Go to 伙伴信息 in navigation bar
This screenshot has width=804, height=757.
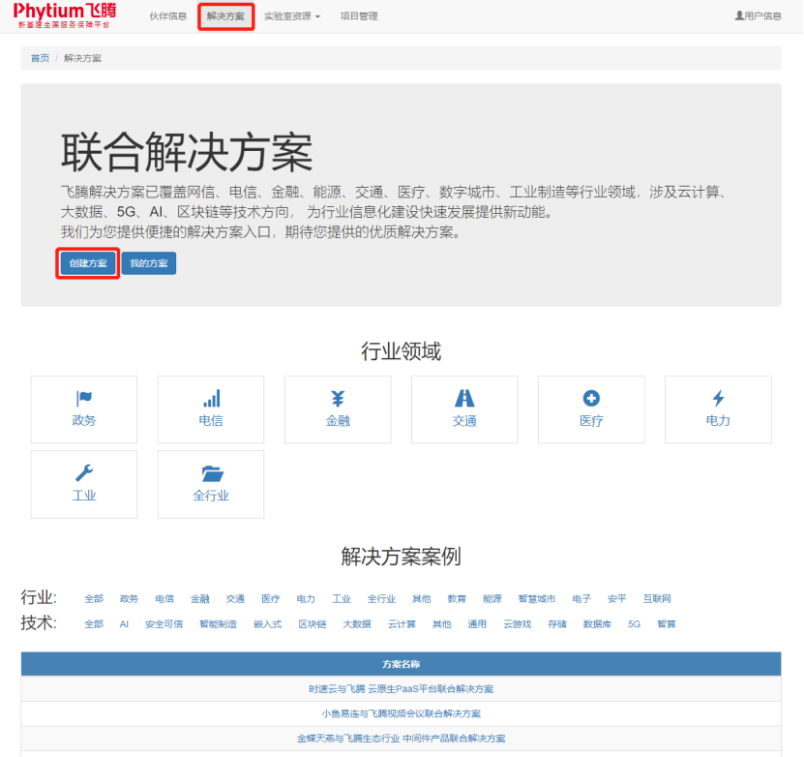167,16
